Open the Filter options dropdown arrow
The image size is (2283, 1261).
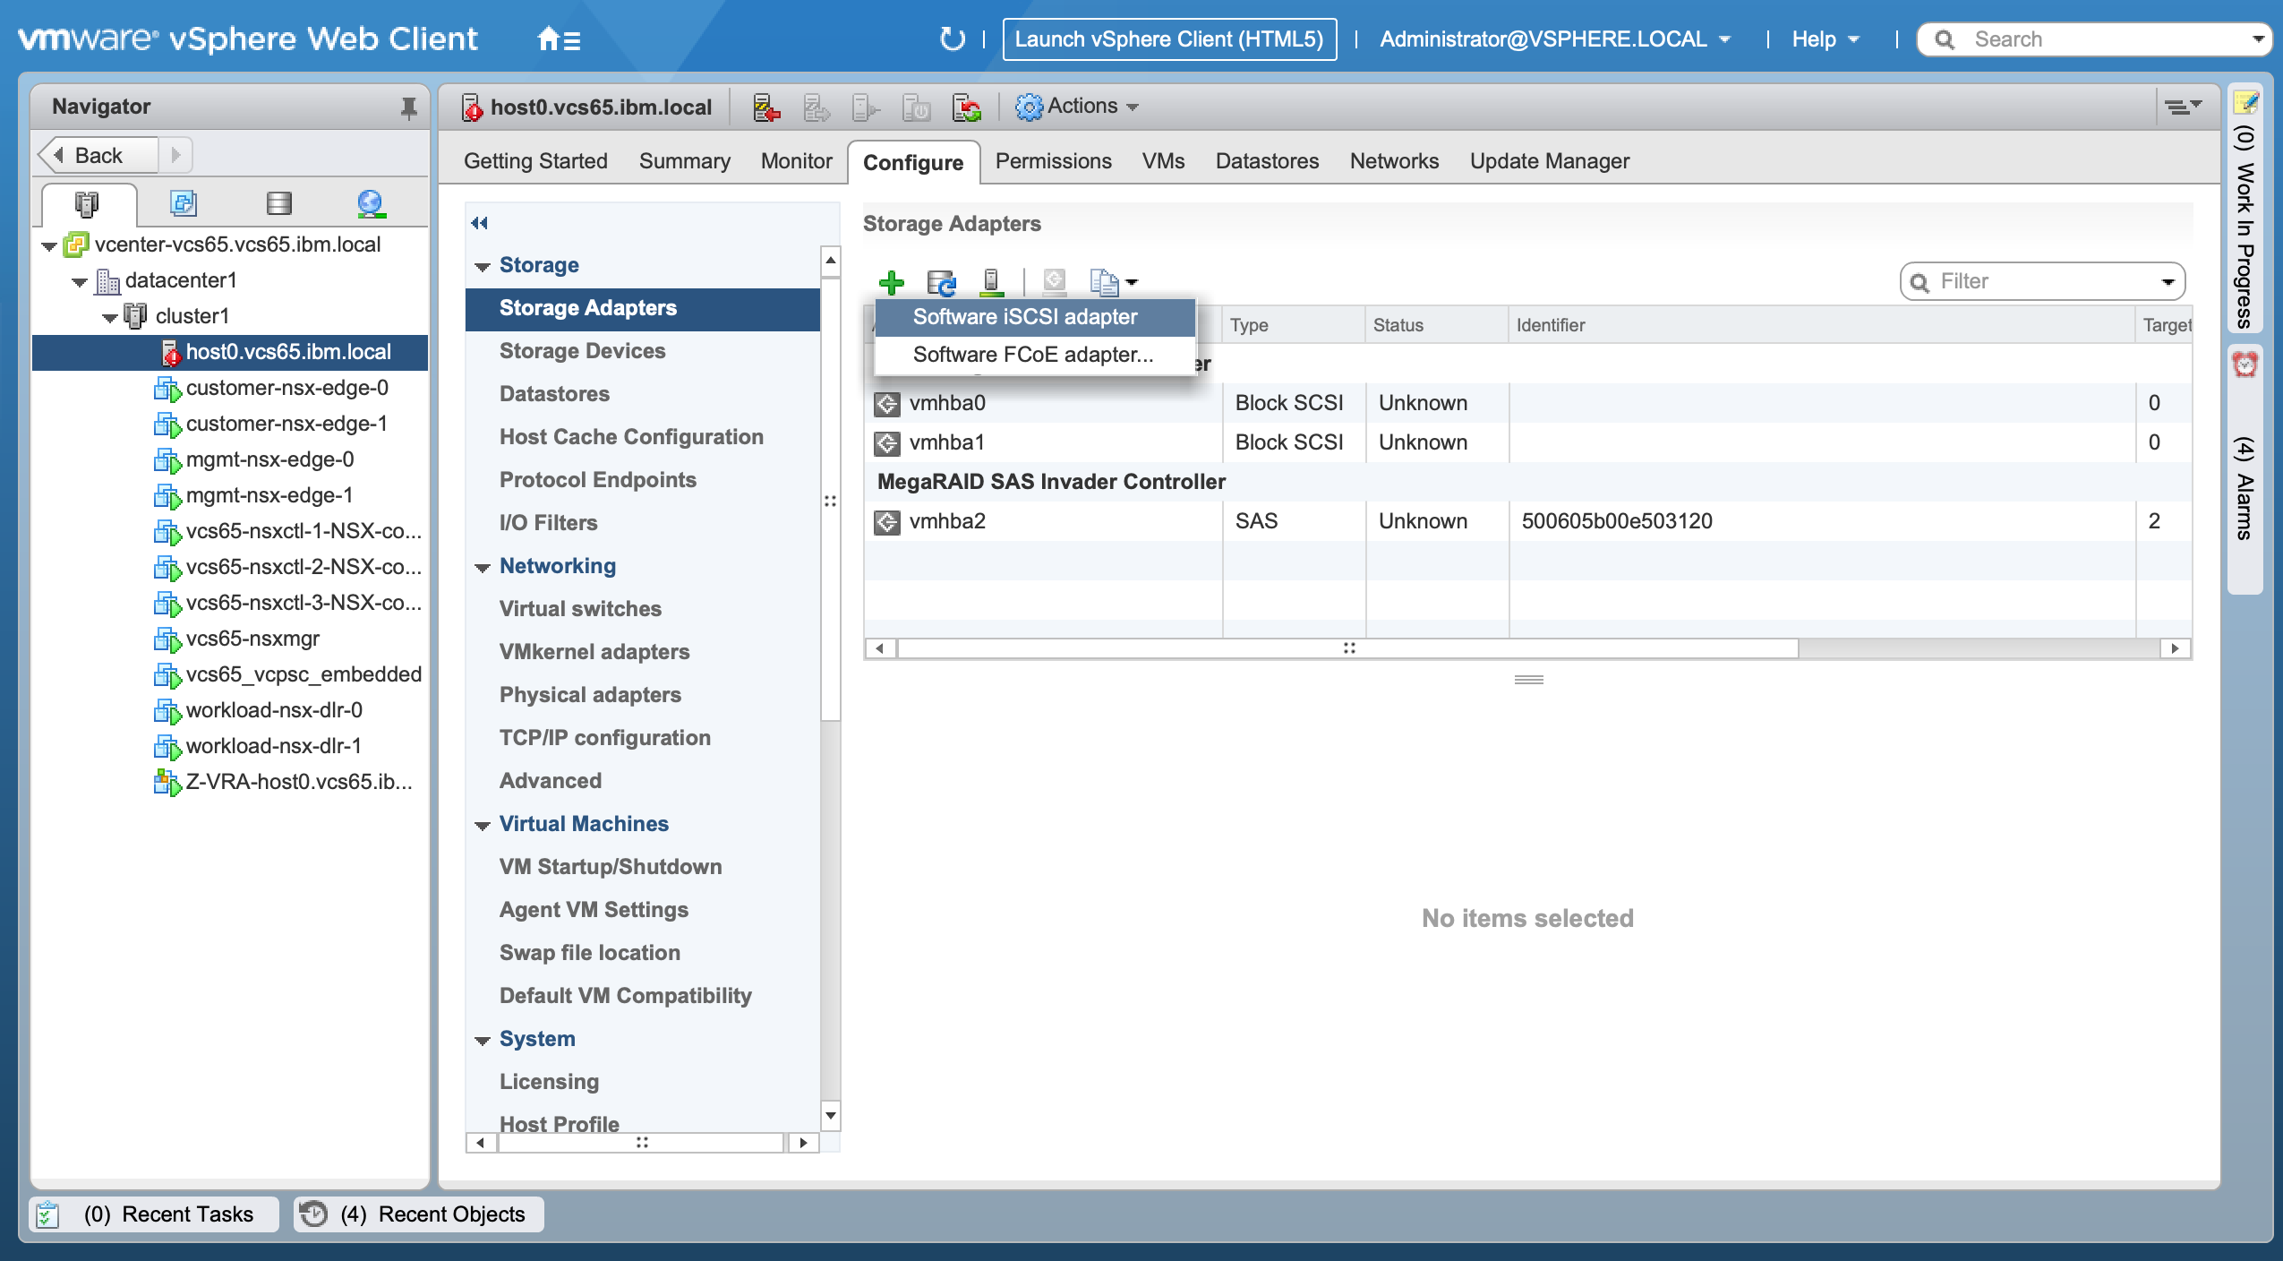point(2168,283)
